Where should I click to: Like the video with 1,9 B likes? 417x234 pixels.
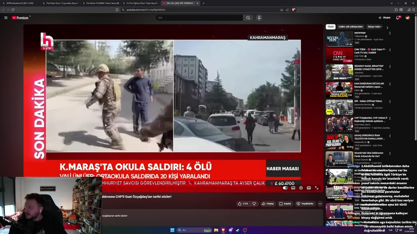pyautogui.click(x=243, y=204)
